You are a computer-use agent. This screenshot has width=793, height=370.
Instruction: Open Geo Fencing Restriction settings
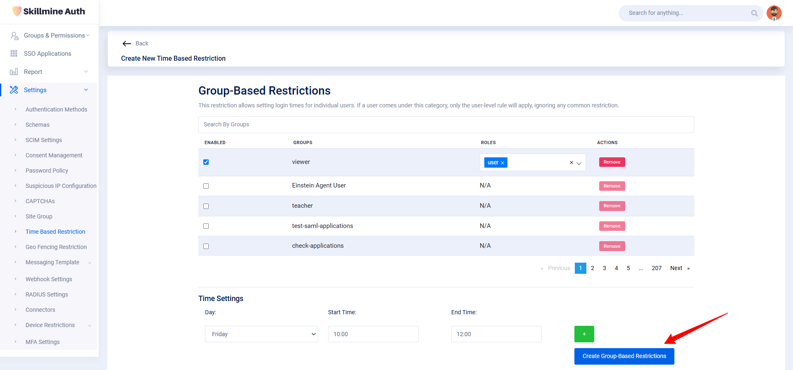coord(56,247)
